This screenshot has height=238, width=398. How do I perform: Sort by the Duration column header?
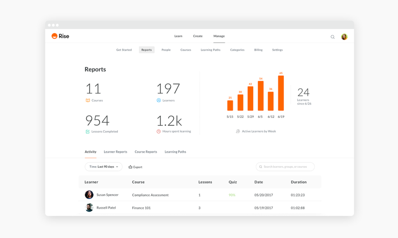299,182
